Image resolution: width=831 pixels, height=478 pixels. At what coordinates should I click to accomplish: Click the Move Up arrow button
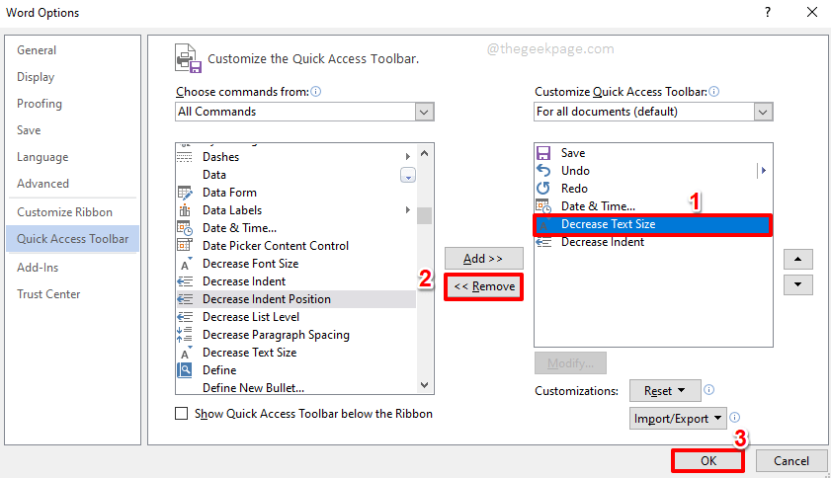[797, 259]
